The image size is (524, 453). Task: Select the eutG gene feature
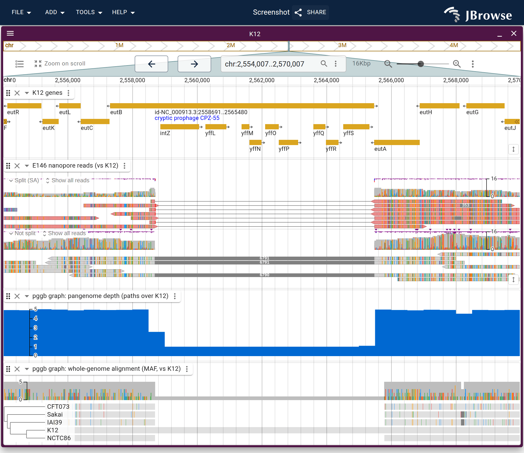pos(485,106)
